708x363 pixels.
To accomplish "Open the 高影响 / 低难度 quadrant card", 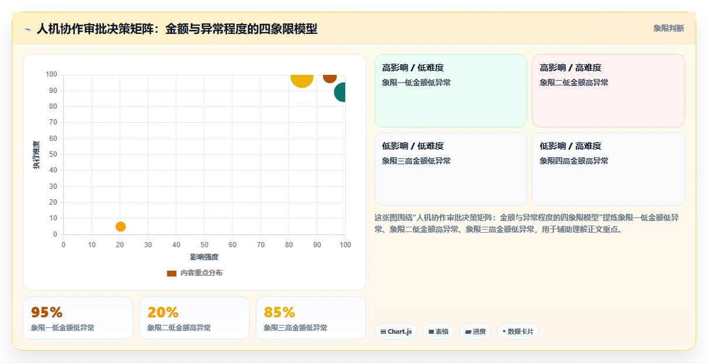I will pyautogui.click(x=451, y=91).
